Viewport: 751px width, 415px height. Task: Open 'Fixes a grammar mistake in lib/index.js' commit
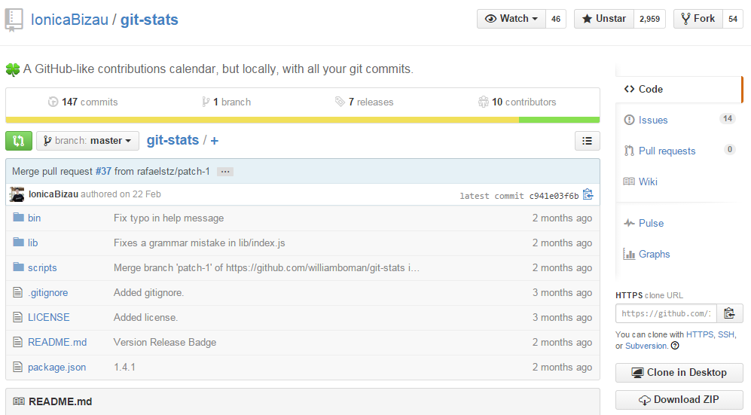200,243
